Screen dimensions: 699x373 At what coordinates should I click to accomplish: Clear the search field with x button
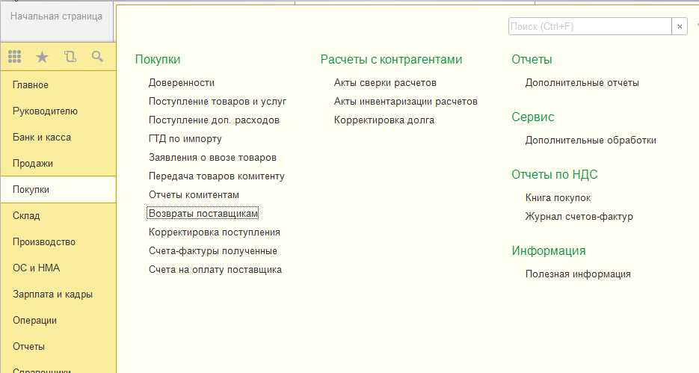680,26
